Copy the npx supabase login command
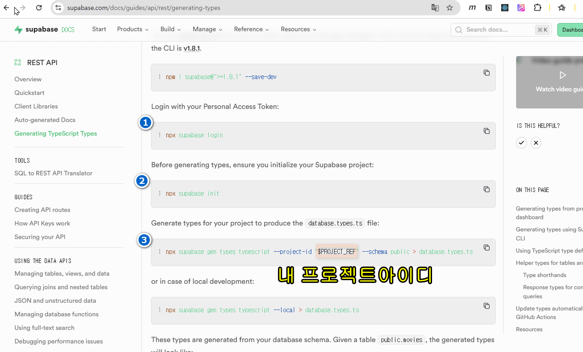The height and width of the screenshot is (352, 583). [x=486, y=131]
